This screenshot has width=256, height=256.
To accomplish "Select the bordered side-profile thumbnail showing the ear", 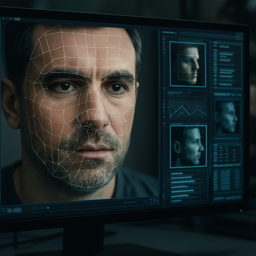I will (x=188, y=146).
